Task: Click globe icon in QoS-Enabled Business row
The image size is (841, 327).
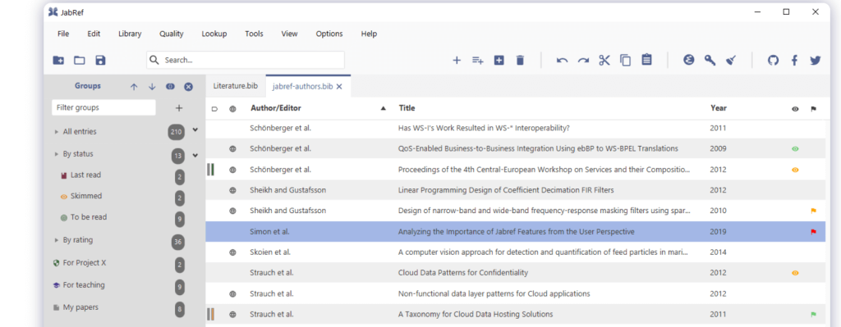Action: tap(232, 149)
